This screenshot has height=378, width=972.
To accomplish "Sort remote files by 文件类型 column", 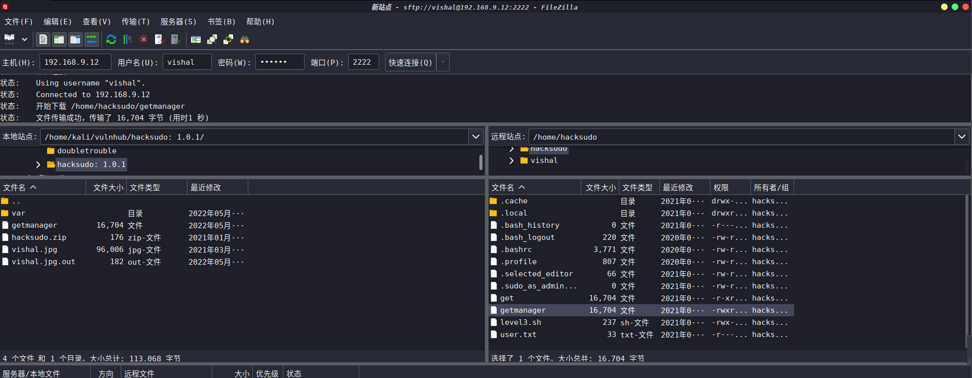I will 639,187.
